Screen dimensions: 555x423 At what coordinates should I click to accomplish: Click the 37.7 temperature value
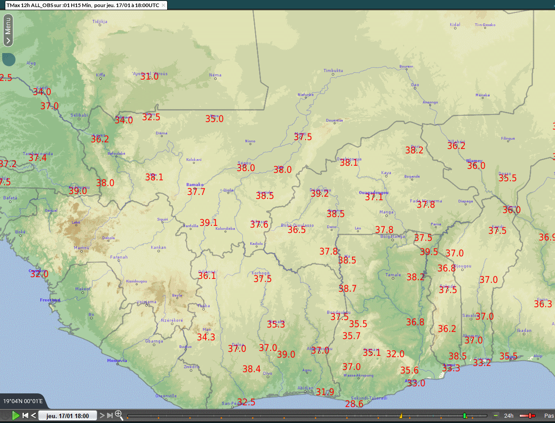pos(196,192)
